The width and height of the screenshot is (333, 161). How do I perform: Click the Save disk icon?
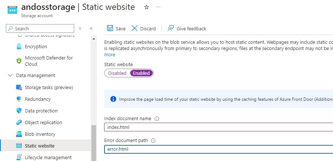point(110,28)
